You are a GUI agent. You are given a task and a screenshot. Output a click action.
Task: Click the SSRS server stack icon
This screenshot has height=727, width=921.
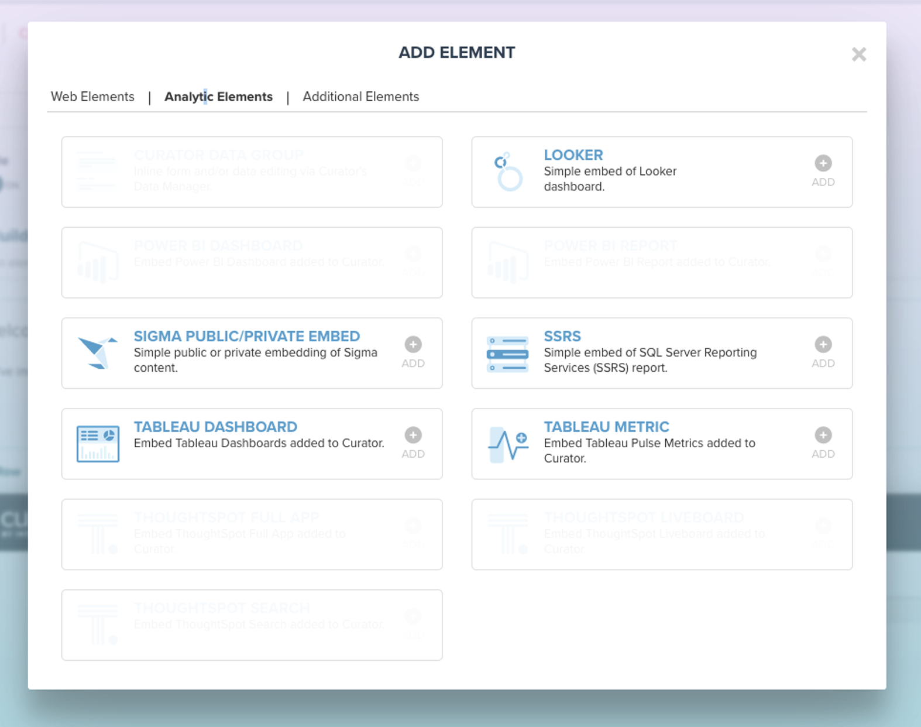[x=507, y=354]
